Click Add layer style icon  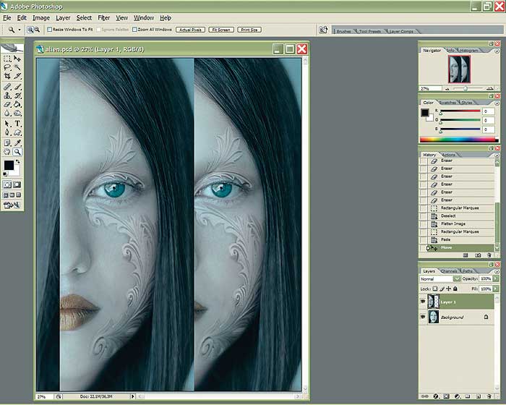436,396
